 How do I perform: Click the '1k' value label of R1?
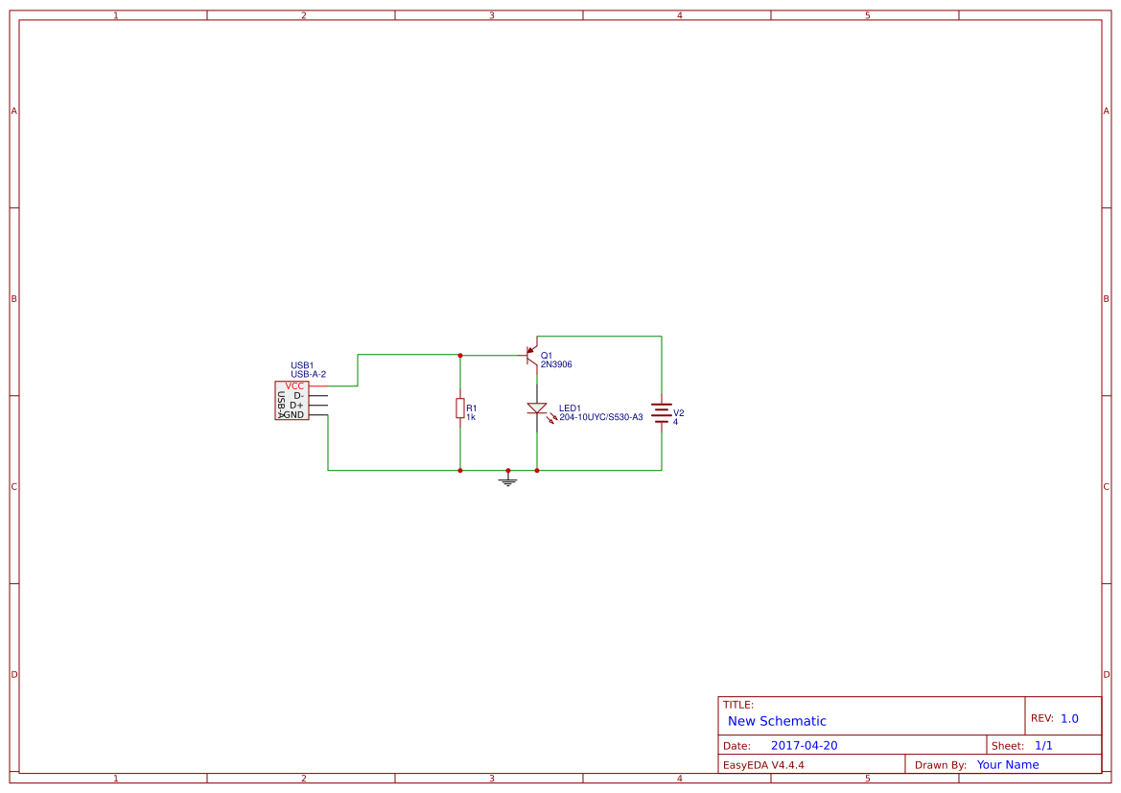click(x=472, y=417)
